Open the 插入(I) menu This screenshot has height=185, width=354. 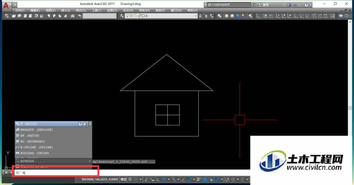65,10
